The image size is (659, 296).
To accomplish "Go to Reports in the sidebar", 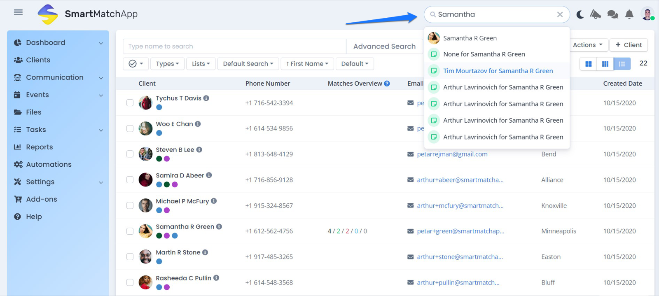I will tap(39, 147).
